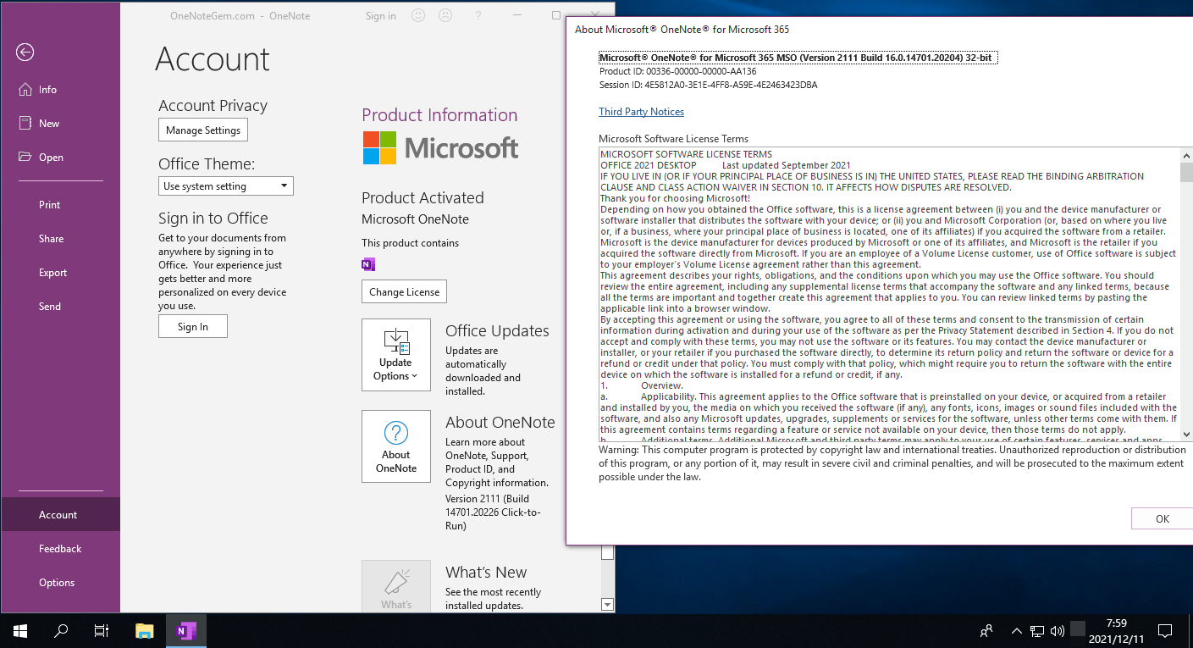The image size is (1193, 648).
Task: Click the What's New button
Action: (396, 586)
